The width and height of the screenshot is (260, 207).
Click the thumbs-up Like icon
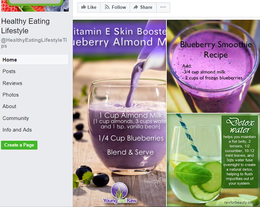click(84, 7)
